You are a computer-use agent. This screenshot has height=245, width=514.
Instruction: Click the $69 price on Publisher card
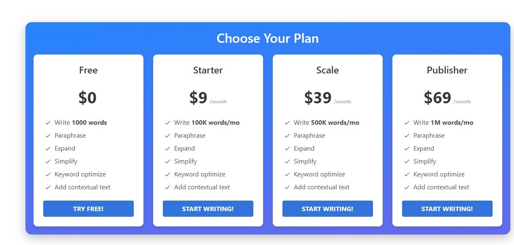[x=438, y=98]
